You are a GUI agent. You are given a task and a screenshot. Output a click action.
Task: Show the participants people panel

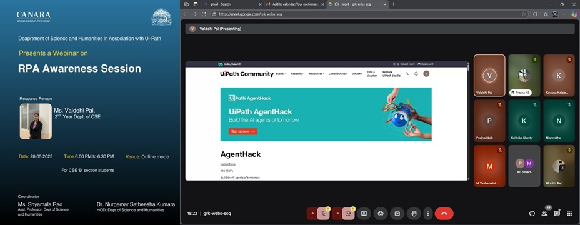tap(544, 214)
